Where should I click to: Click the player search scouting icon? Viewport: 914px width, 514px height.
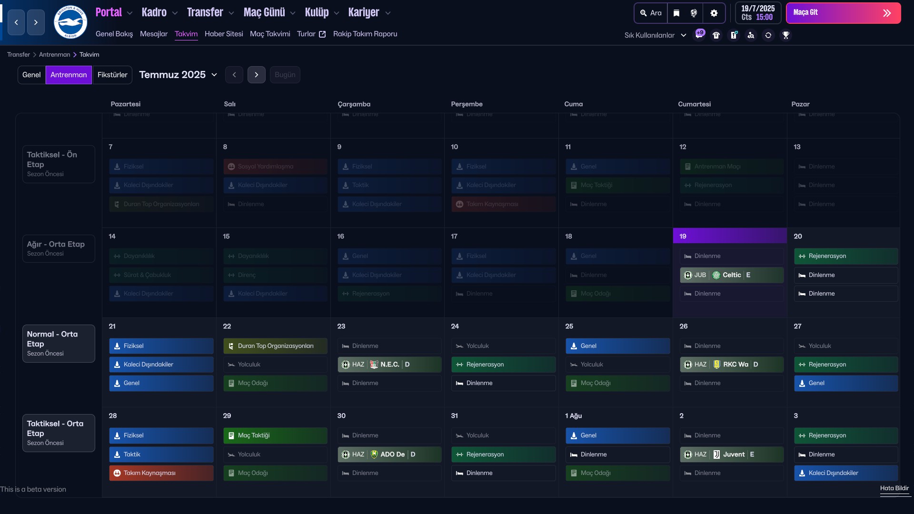tap(751, 35)
